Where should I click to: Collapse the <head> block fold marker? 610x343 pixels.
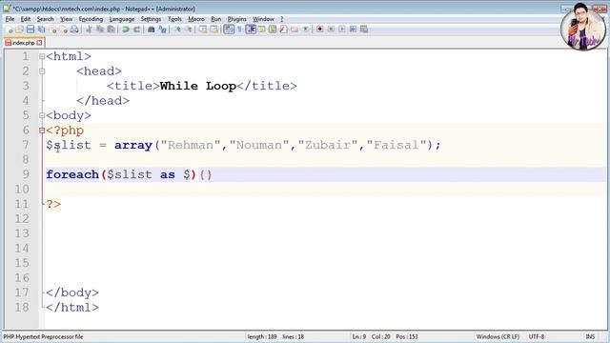click(42, 71)
